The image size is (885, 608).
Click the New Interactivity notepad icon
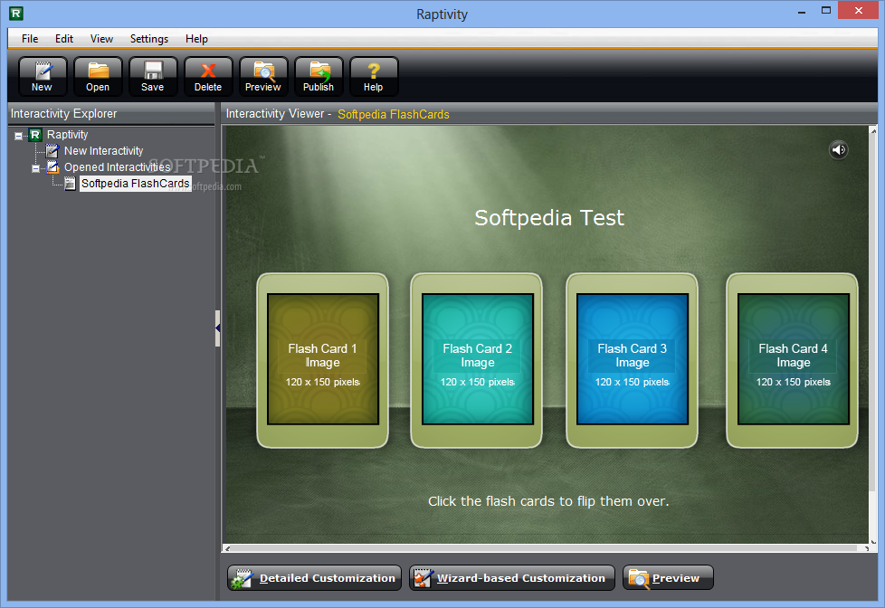tap(52, 151)
